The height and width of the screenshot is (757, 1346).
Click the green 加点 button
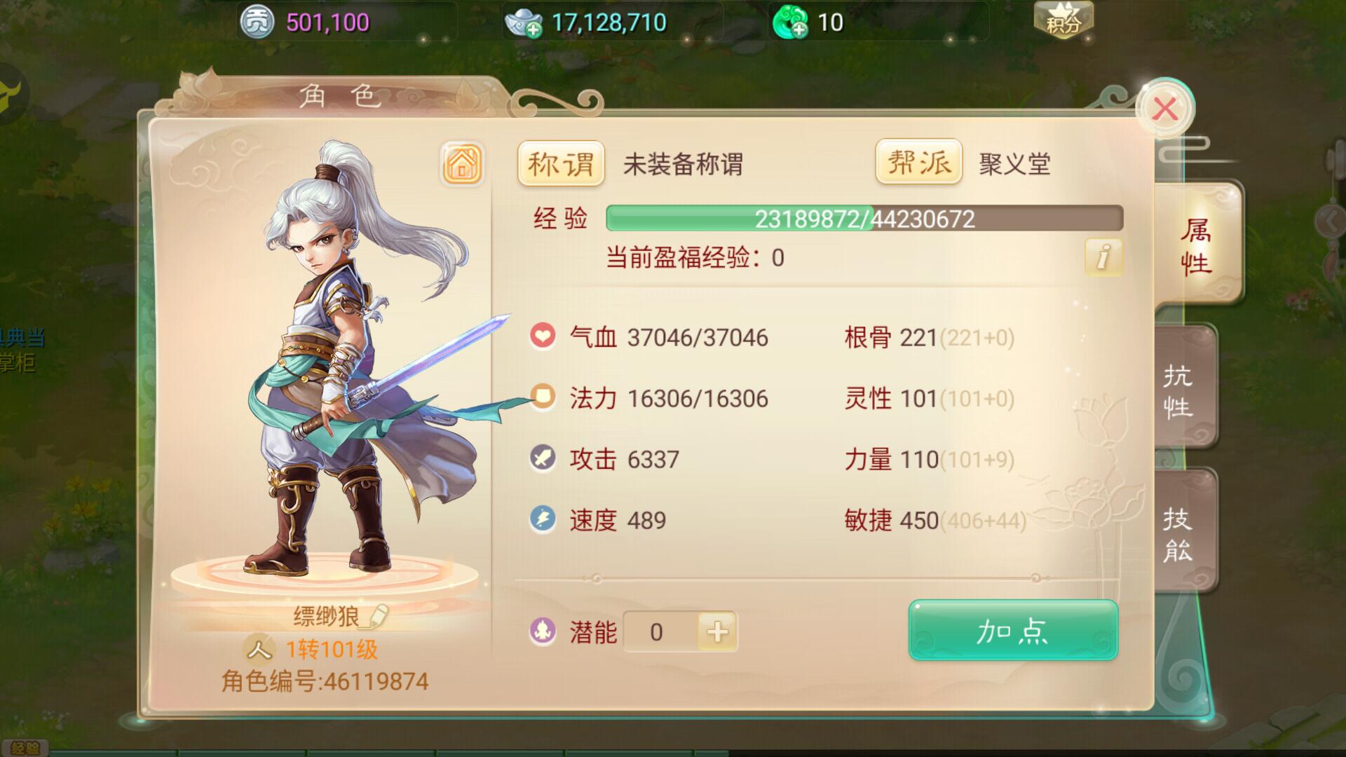tap(1013, 630)
